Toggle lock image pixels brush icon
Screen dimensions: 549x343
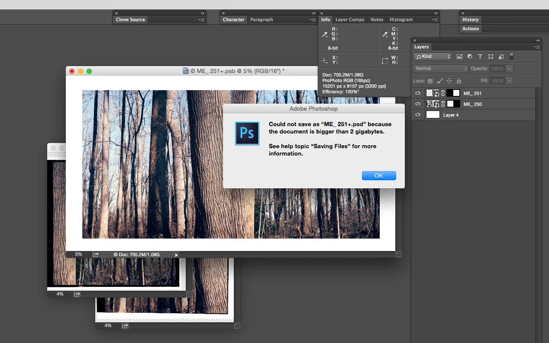439,81
